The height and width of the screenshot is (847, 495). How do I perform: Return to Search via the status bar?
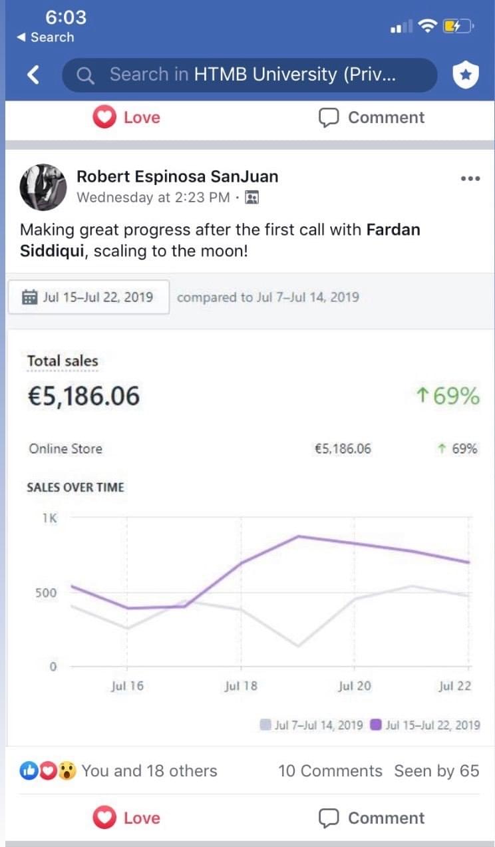[45, 37]
